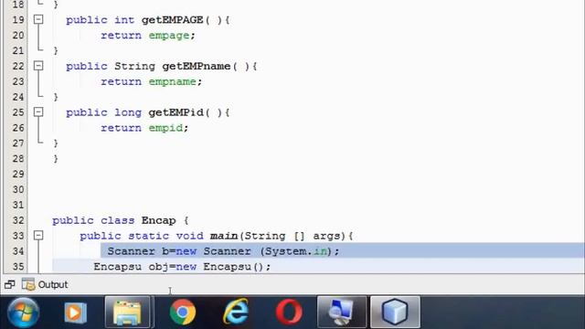Open Windows Explorer from taskbar

pyautogui.click(x=128, y=313)
